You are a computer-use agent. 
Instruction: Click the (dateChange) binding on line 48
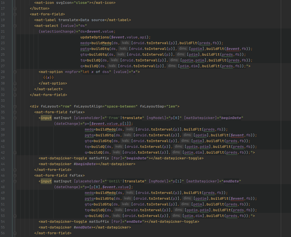(67, 187)
